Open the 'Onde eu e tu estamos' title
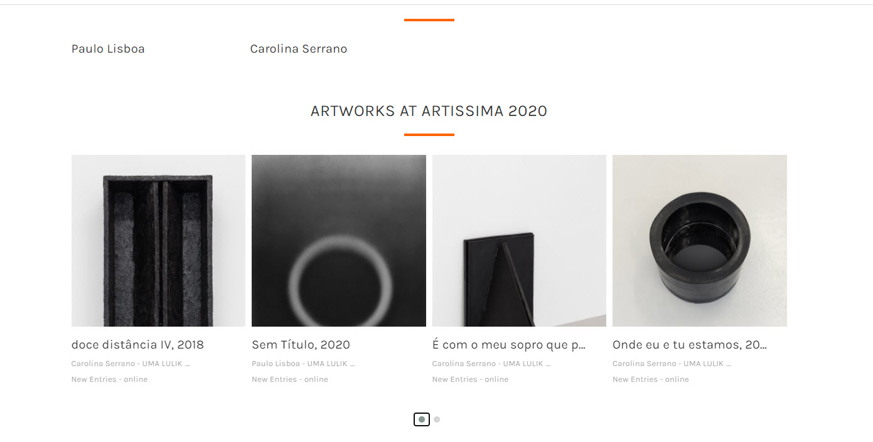The image size is (873, 442). point(689,345)
